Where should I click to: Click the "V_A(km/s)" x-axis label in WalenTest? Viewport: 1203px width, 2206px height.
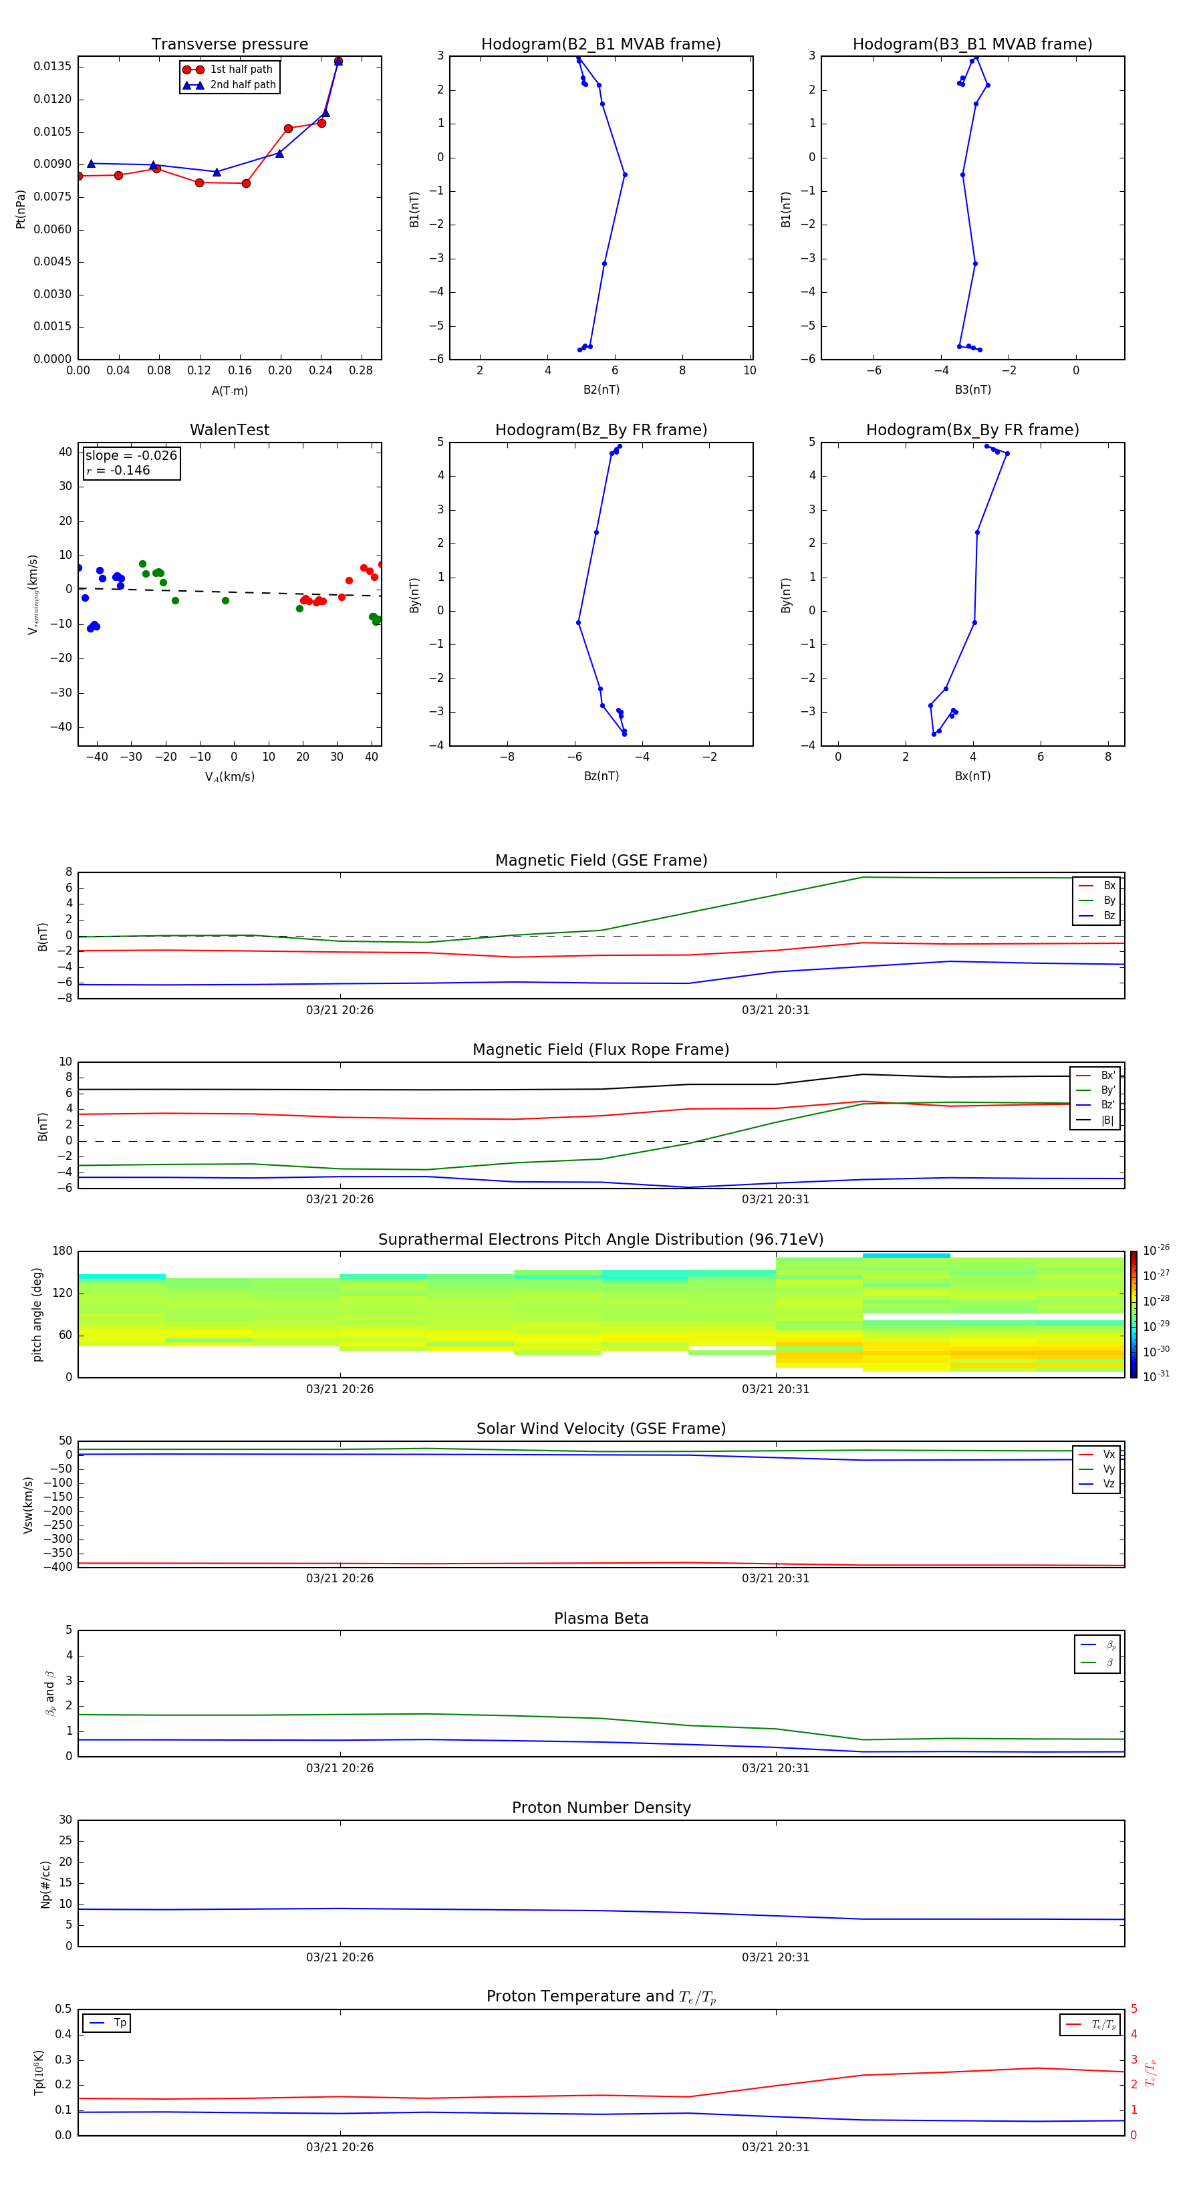(x=229, y=777)
